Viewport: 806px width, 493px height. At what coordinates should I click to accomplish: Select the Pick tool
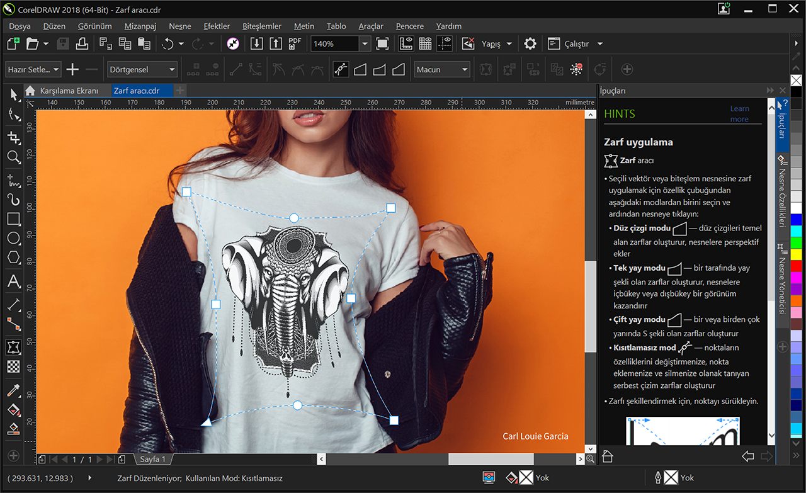coord(14,94)
